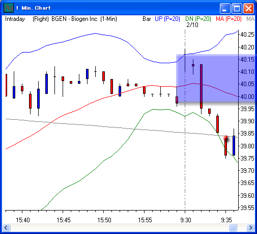Click the 40.25 price axis label
The height and width of the screenshot is (234, 257).
pyautogui.click(x=247, y=35)
